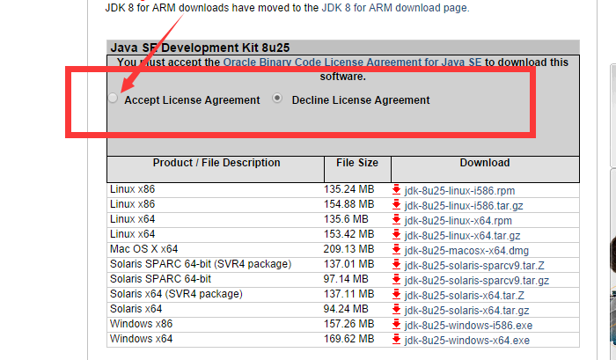This screenshot has width=616, height=360.
Task: Click the Java SE Development Kit 8u25 heading
Action: pos(200,48)
